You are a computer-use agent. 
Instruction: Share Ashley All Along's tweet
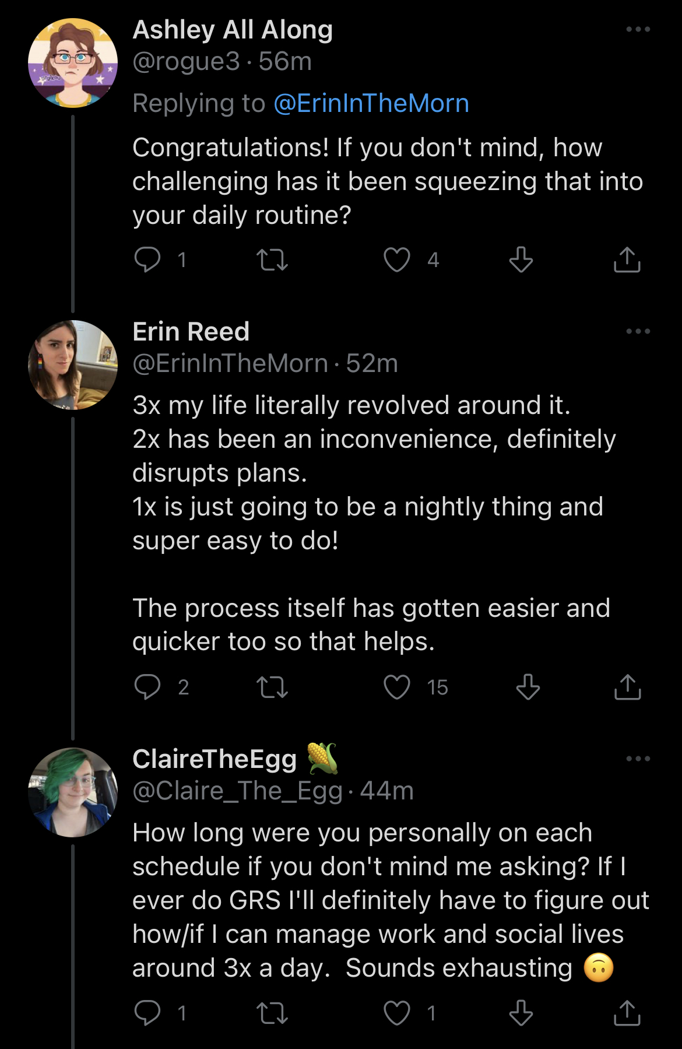627,259
